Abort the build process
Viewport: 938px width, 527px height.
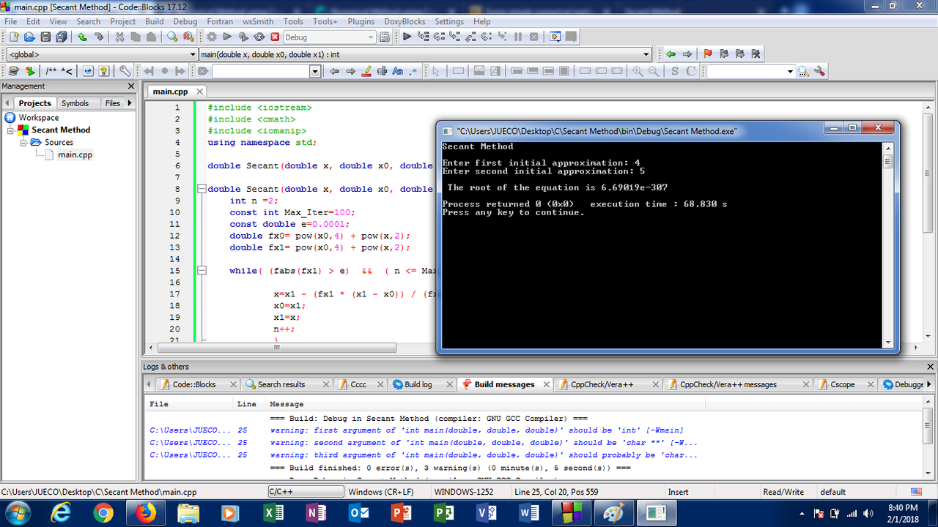tap(275, 36)
